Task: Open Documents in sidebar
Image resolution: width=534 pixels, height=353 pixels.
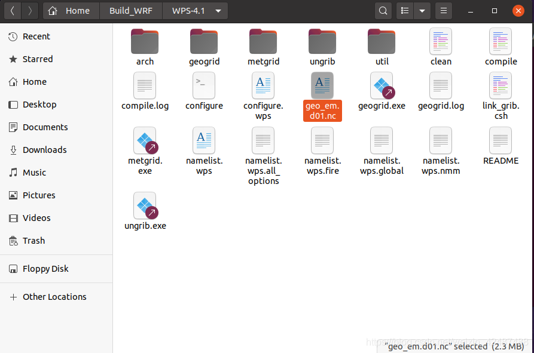Action: click(56, 127)
